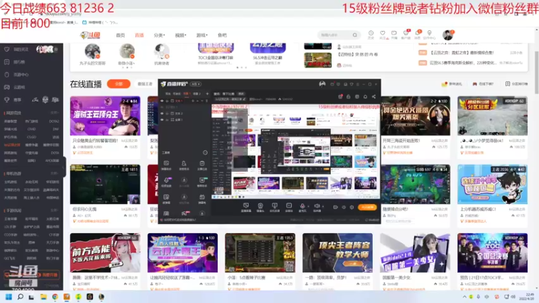539x303 pixels.
Task: Add a new scene with the plus icon
Action: (x=208, y=94)
